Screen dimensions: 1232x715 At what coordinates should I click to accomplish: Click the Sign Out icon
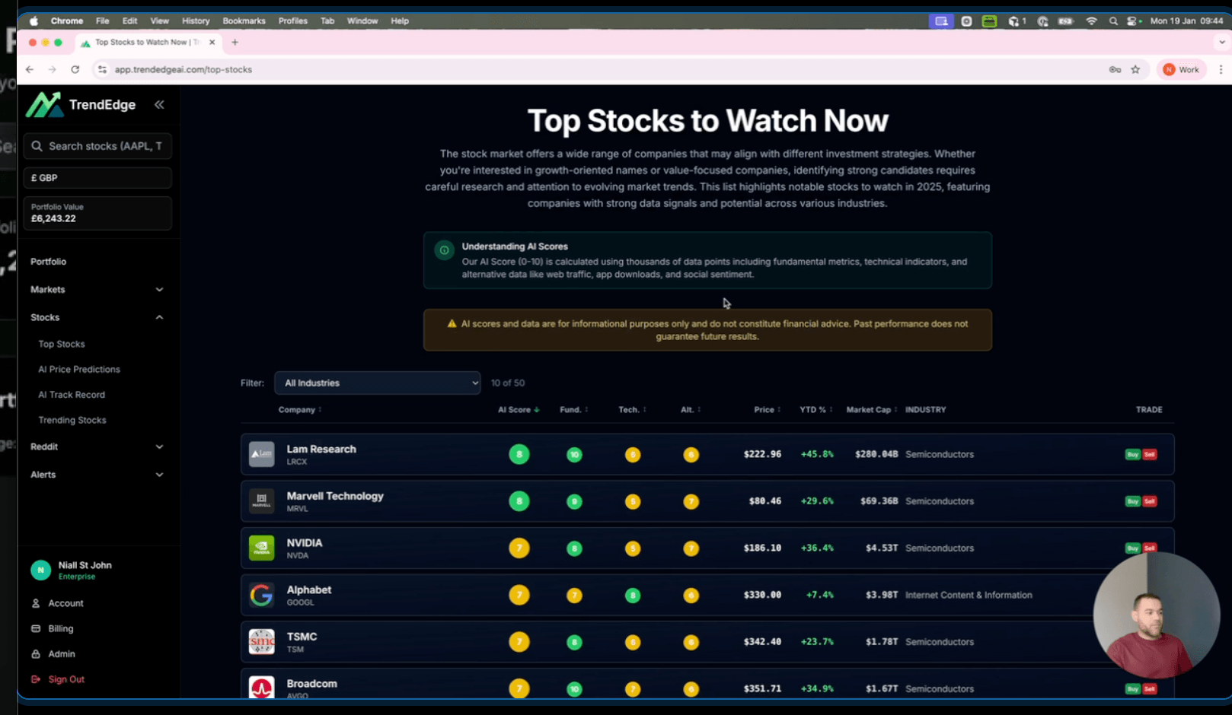36,679
